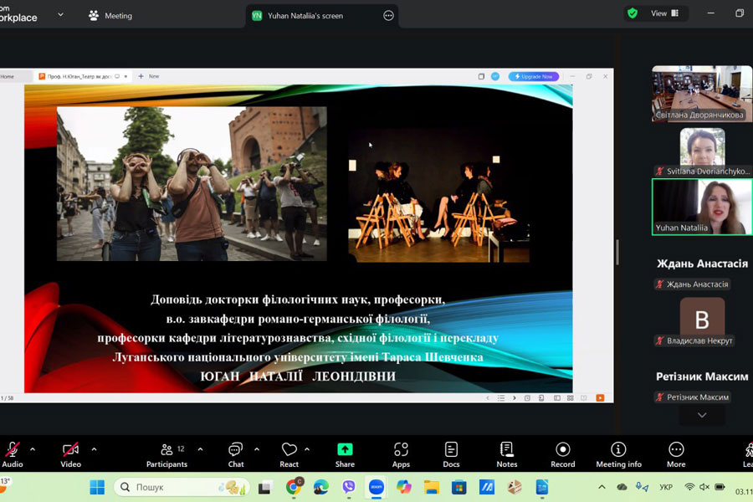Open the Notes tool
753x502 pixels.
(506, 450)
